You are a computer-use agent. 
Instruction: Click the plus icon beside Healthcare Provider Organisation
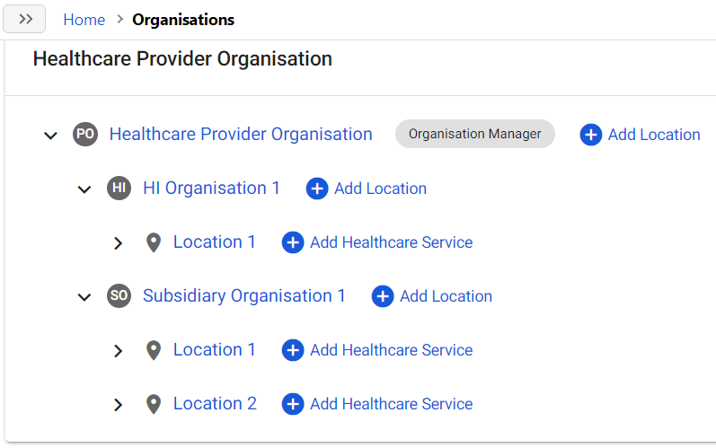[x=591, y=135]
